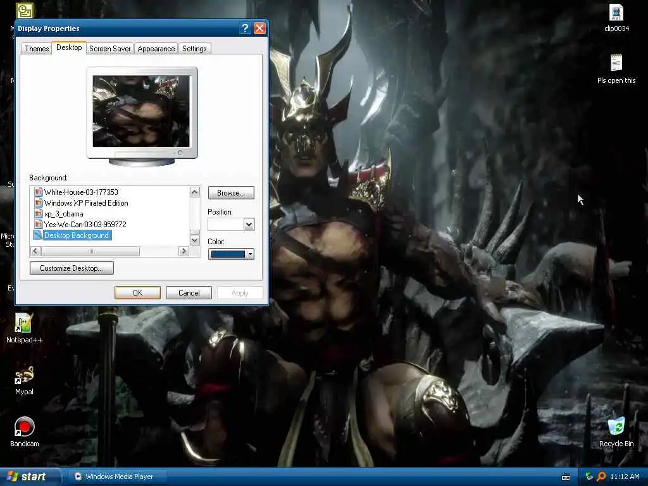
Task: Open the Settings tab
Action: [x=194, y=48]
